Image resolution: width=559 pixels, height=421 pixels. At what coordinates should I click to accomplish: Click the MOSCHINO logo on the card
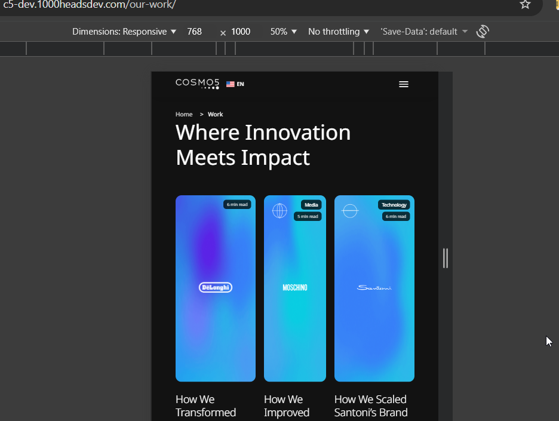coord(295,288)
